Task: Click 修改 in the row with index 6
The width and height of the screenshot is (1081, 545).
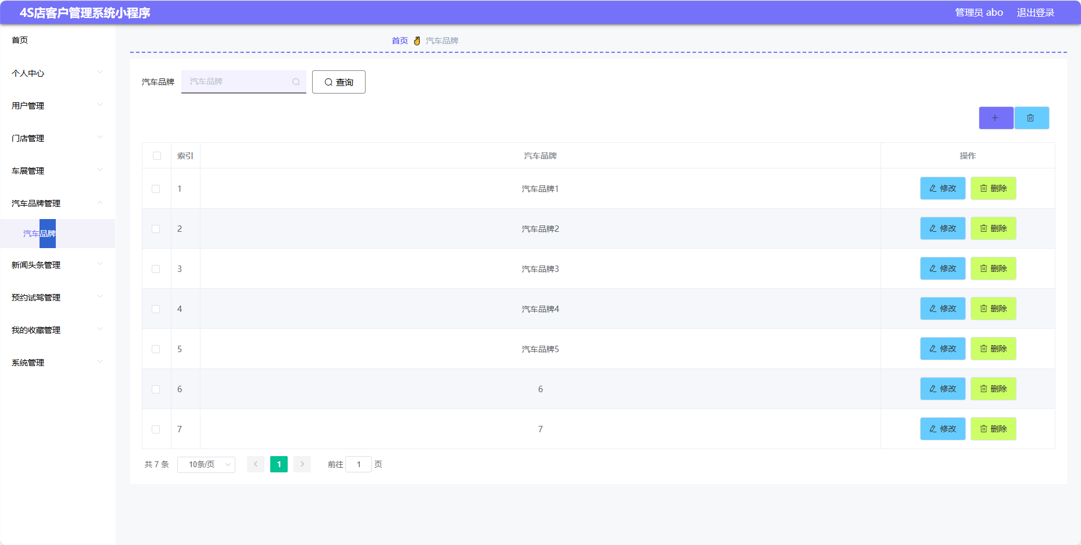Action: (943, 389)
